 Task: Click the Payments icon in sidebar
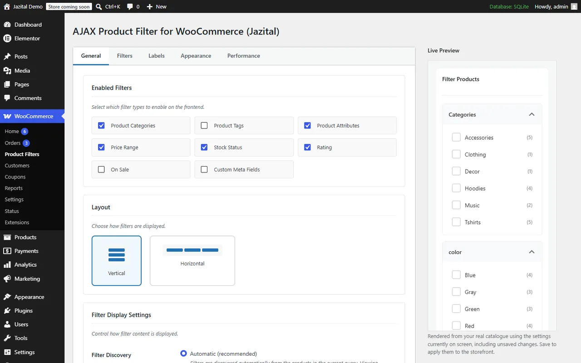tap(7, 251)
